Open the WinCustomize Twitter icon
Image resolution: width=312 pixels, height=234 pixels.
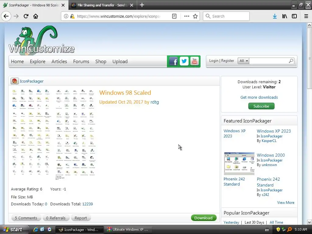[x=184, y=61]
